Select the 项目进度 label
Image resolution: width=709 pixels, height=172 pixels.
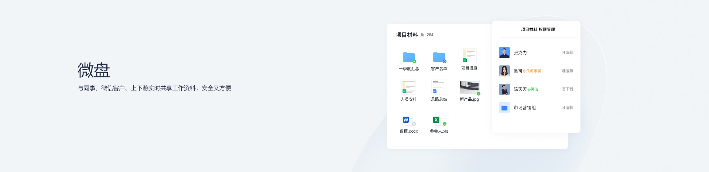[x=469, y=68]
